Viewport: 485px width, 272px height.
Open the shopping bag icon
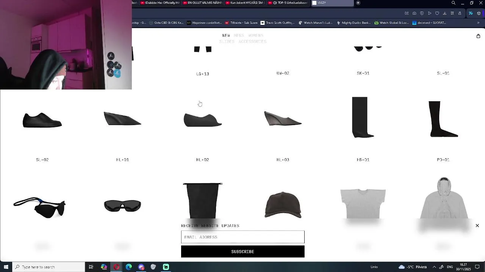pos(478,36)
